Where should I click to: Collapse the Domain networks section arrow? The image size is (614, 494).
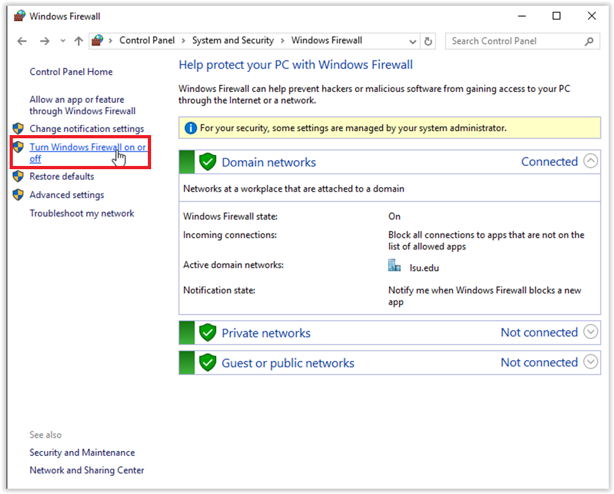590,161
